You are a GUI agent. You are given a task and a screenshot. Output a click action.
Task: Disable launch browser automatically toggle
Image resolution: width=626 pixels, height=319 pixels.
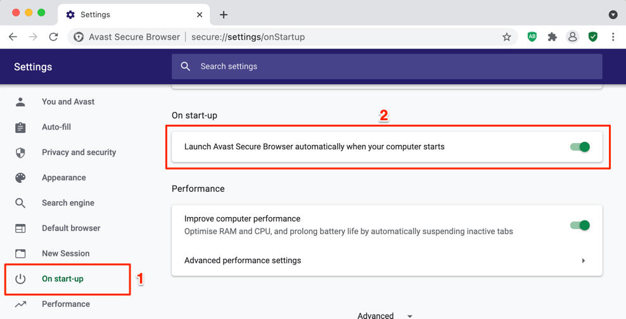[x=580, y=147]
